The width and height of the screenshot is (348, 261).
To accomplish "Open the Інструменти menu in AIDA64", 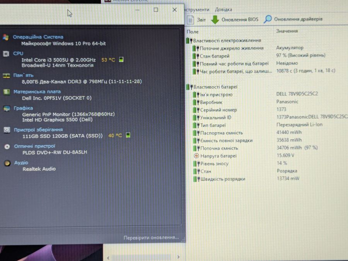I will (197, 10).
